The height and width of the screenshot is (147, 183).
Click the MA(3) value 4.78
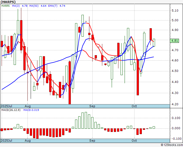tap(25, 6)
